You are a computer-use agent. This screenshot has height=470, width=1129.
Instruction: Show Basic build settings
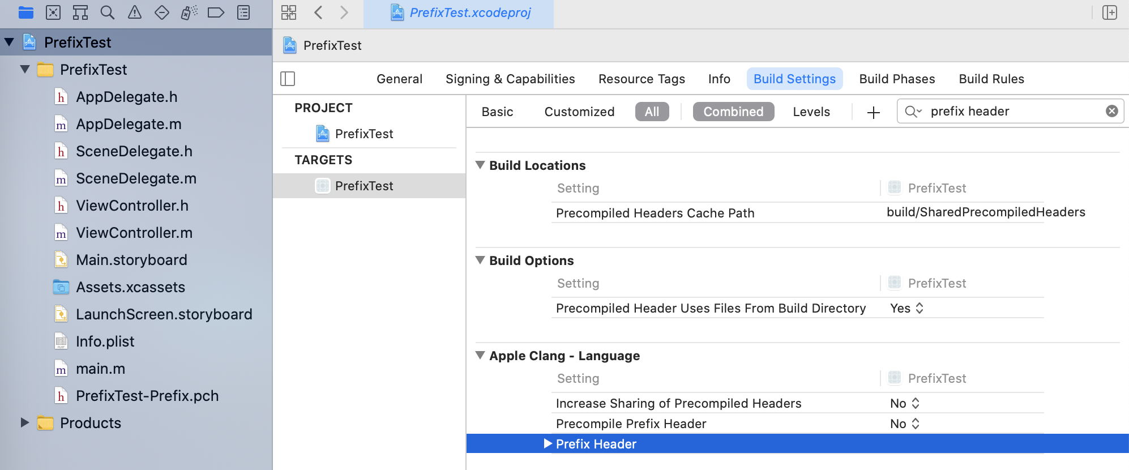click(497, 112)
